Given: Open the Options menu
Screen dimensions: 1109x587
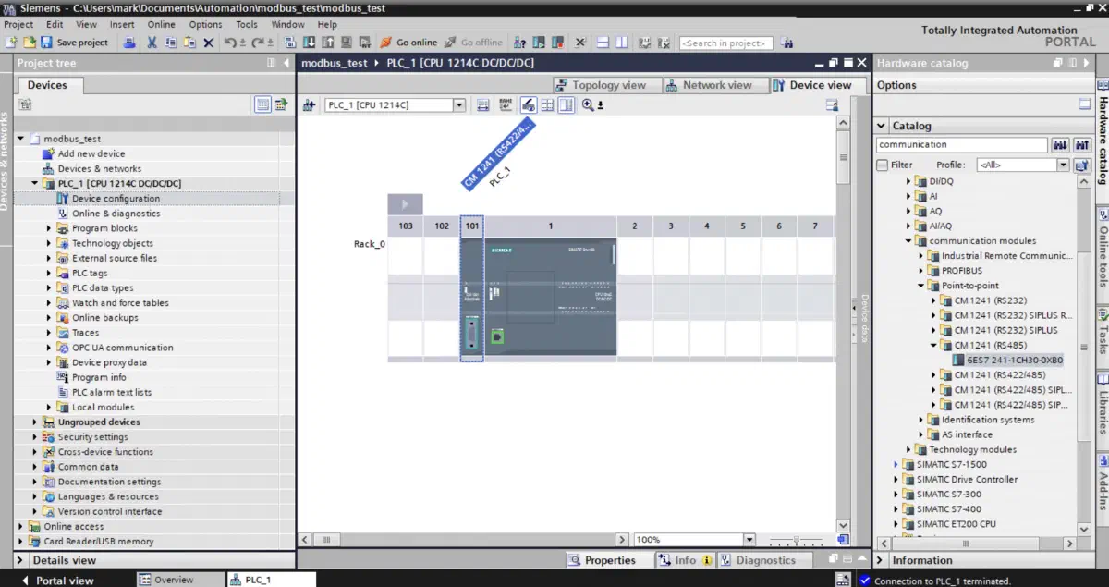Looking at the screenshot, I should tap(205, 25).
